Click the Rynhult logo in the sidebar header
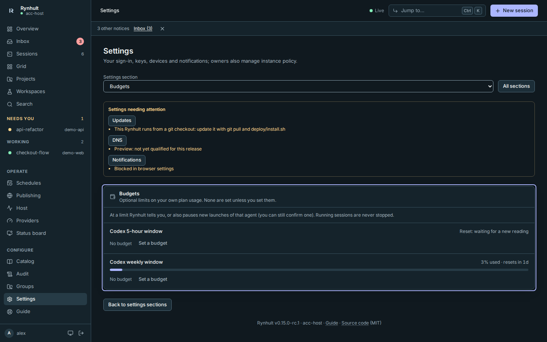This screenshot has width=547, height=342. 11,11
